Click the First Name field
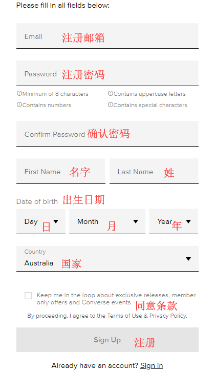The image size is (215, 371). [x=61, y=171]
